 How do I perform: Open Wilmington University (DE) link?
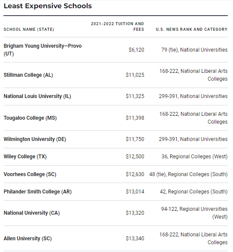tap(35, 139)
